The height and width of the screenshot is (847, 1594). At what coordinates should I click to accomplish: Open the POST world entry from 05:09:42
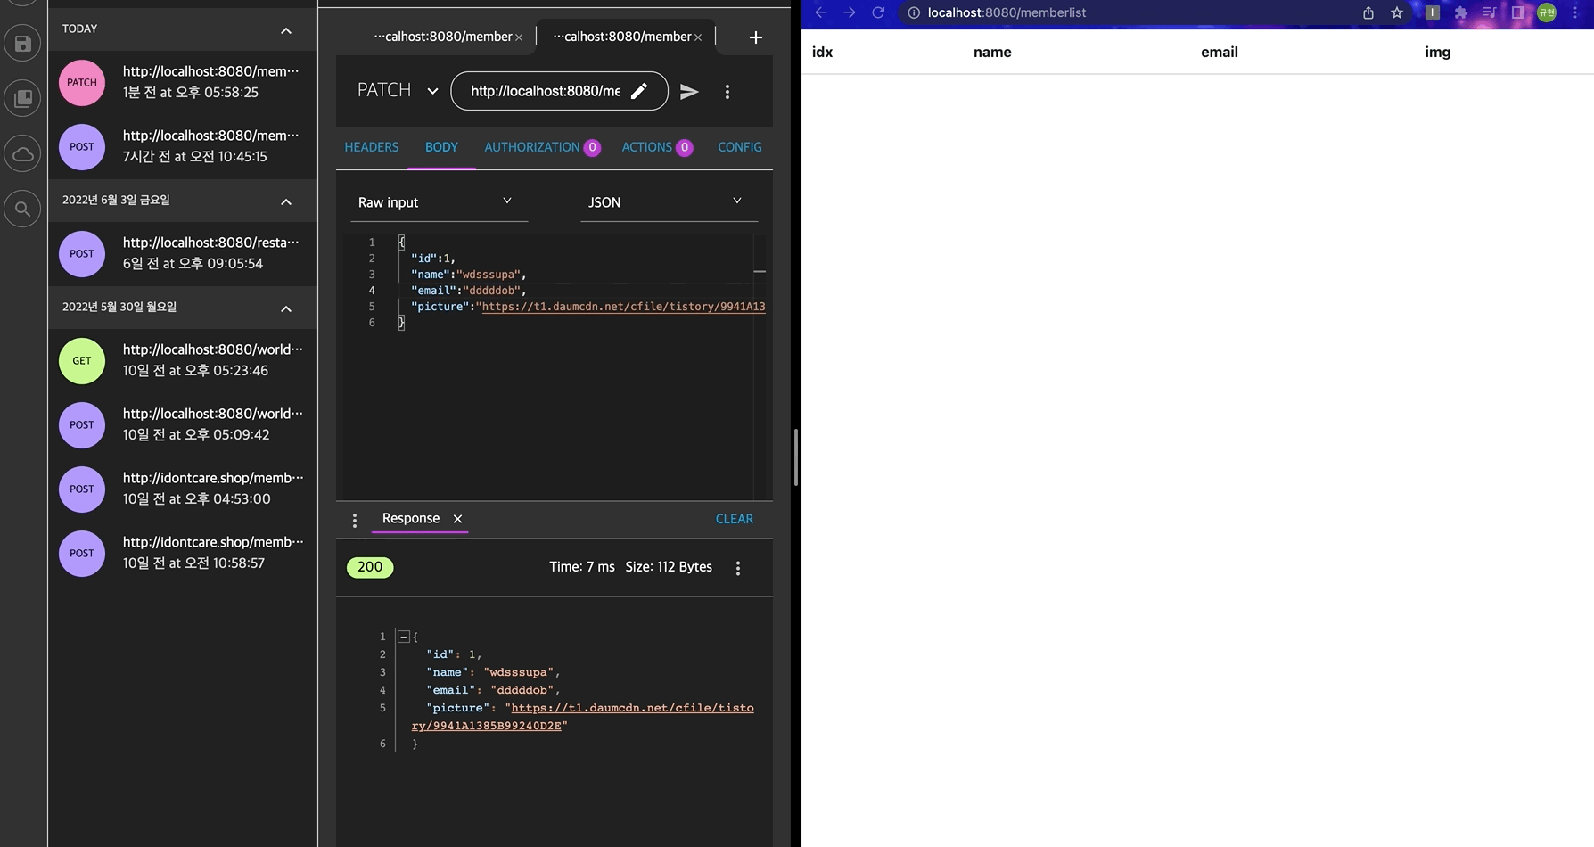tap(183, 424)
